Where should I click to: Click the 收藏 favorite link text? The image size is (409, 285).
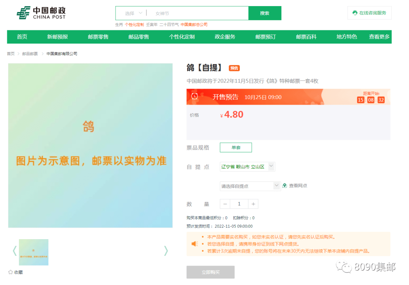pyautogui.click(x=18, y=272)
